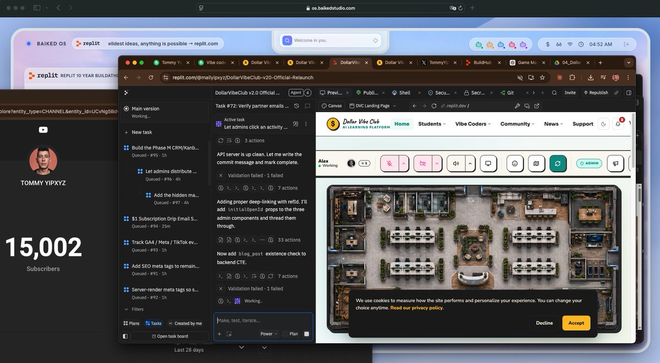Open the Active task kebab menu
660x363 pixels.
[x=306, y=124]
